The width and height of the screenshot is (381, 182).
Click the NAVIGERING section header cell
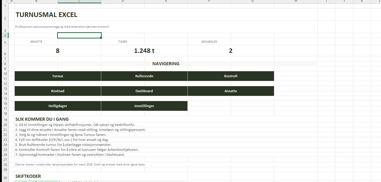click(x=166, y=64)
